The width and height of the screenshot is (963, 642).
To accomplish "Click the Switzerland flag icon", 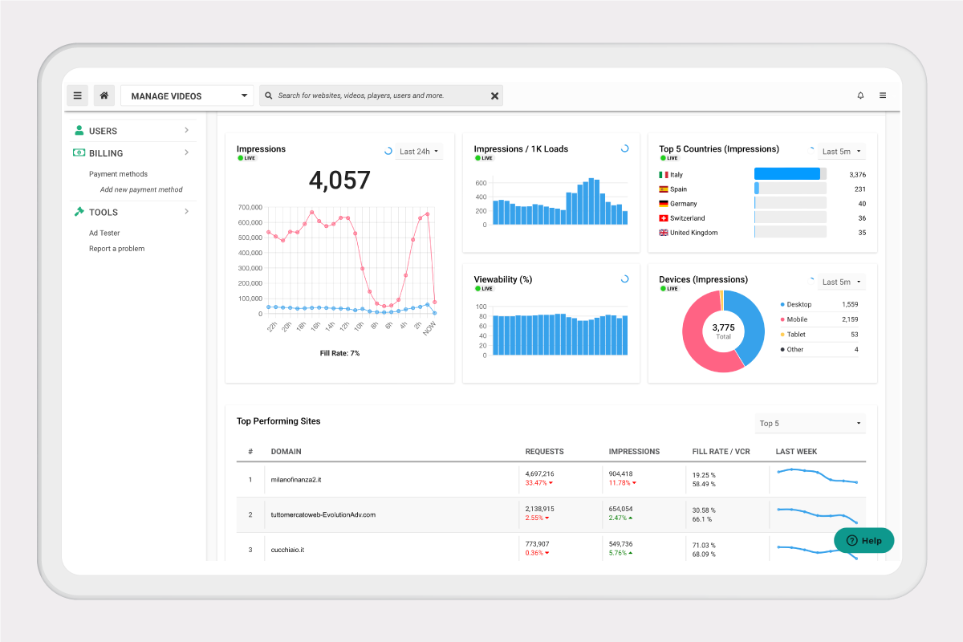I will (664, 218).
